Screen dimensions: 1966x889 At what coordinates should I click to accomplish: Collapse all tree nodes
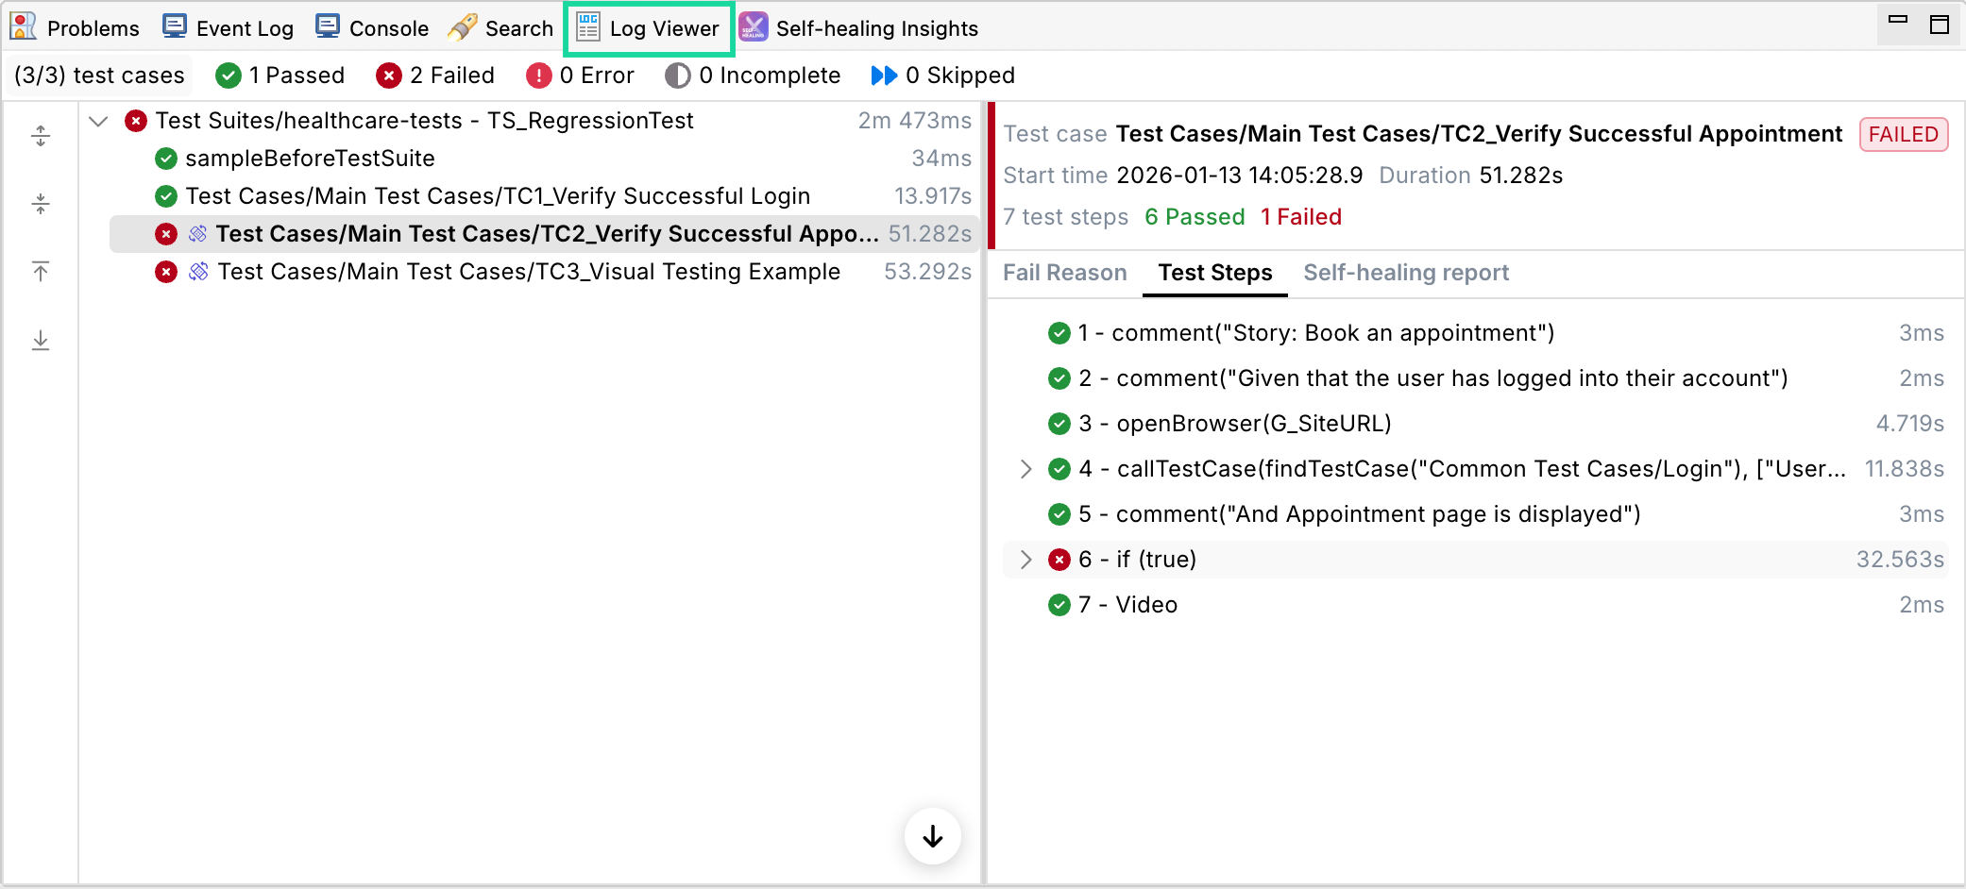pos(40,203)
